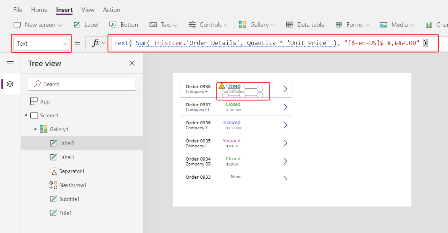
Task: Select the Tree view icon in left rail
Action: (x=10, y=84)
